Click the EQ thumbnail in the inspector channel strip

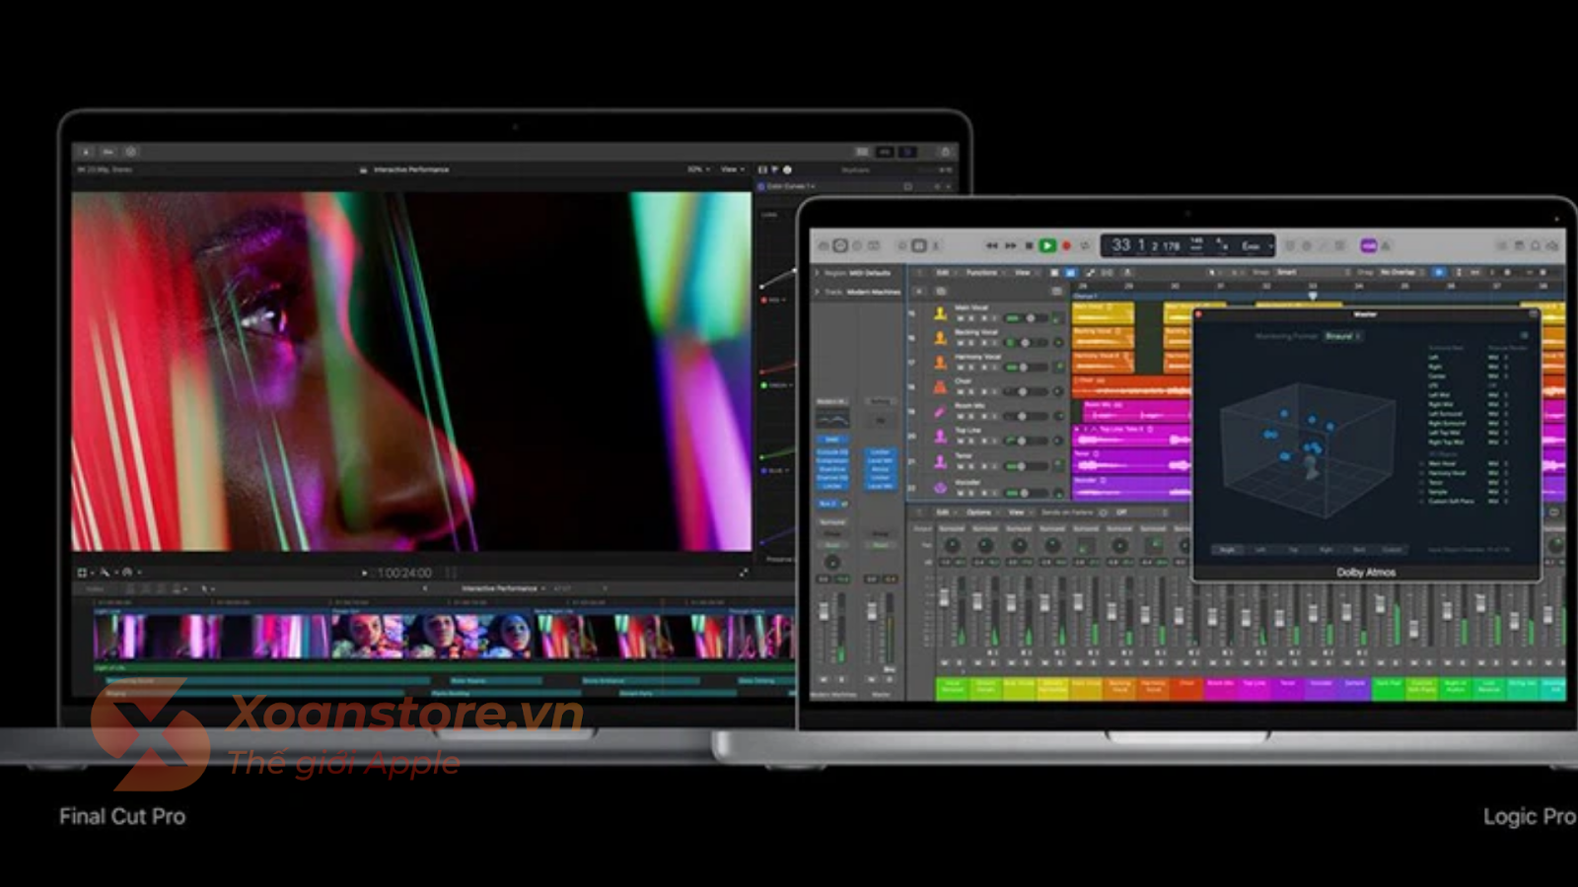(832, 420)
